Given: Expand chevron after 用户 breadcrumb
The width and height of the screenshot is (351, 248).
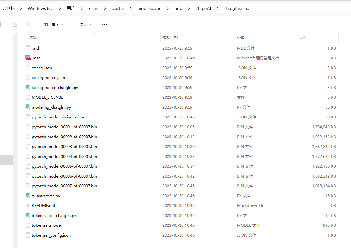Looking at the screenshot, I should 82,8.
